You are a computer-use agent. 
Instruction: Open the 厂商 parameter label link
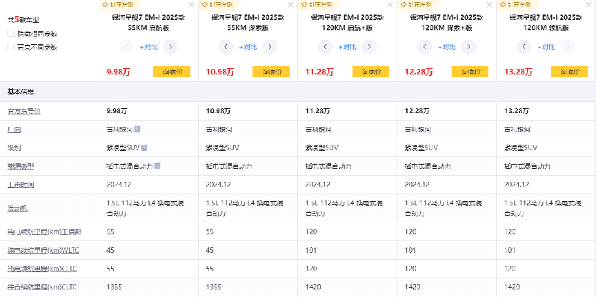point(14,130)
